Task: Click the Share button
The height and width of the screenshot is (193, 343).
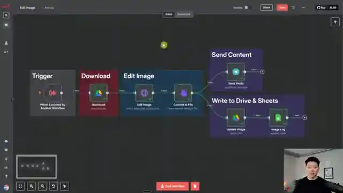Action: click(x=266, y=8)
